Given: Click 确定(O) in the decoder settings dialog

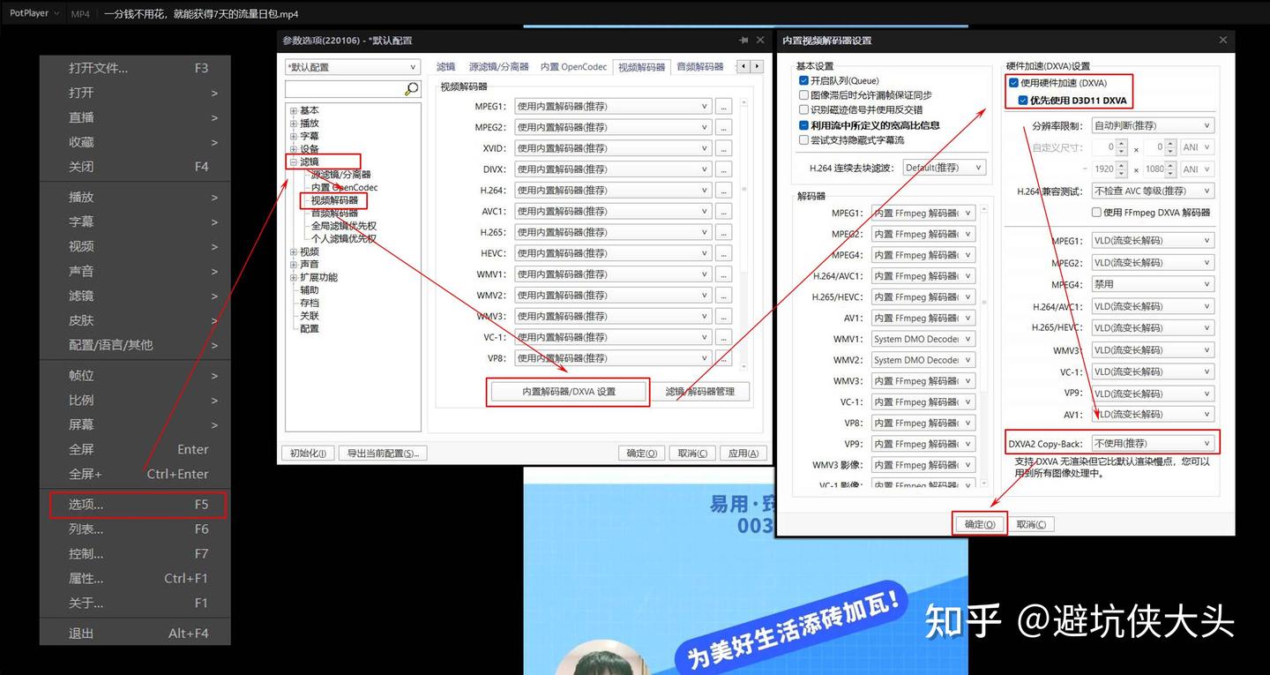Looking at the screenshot, I should (x=980, y=523).
